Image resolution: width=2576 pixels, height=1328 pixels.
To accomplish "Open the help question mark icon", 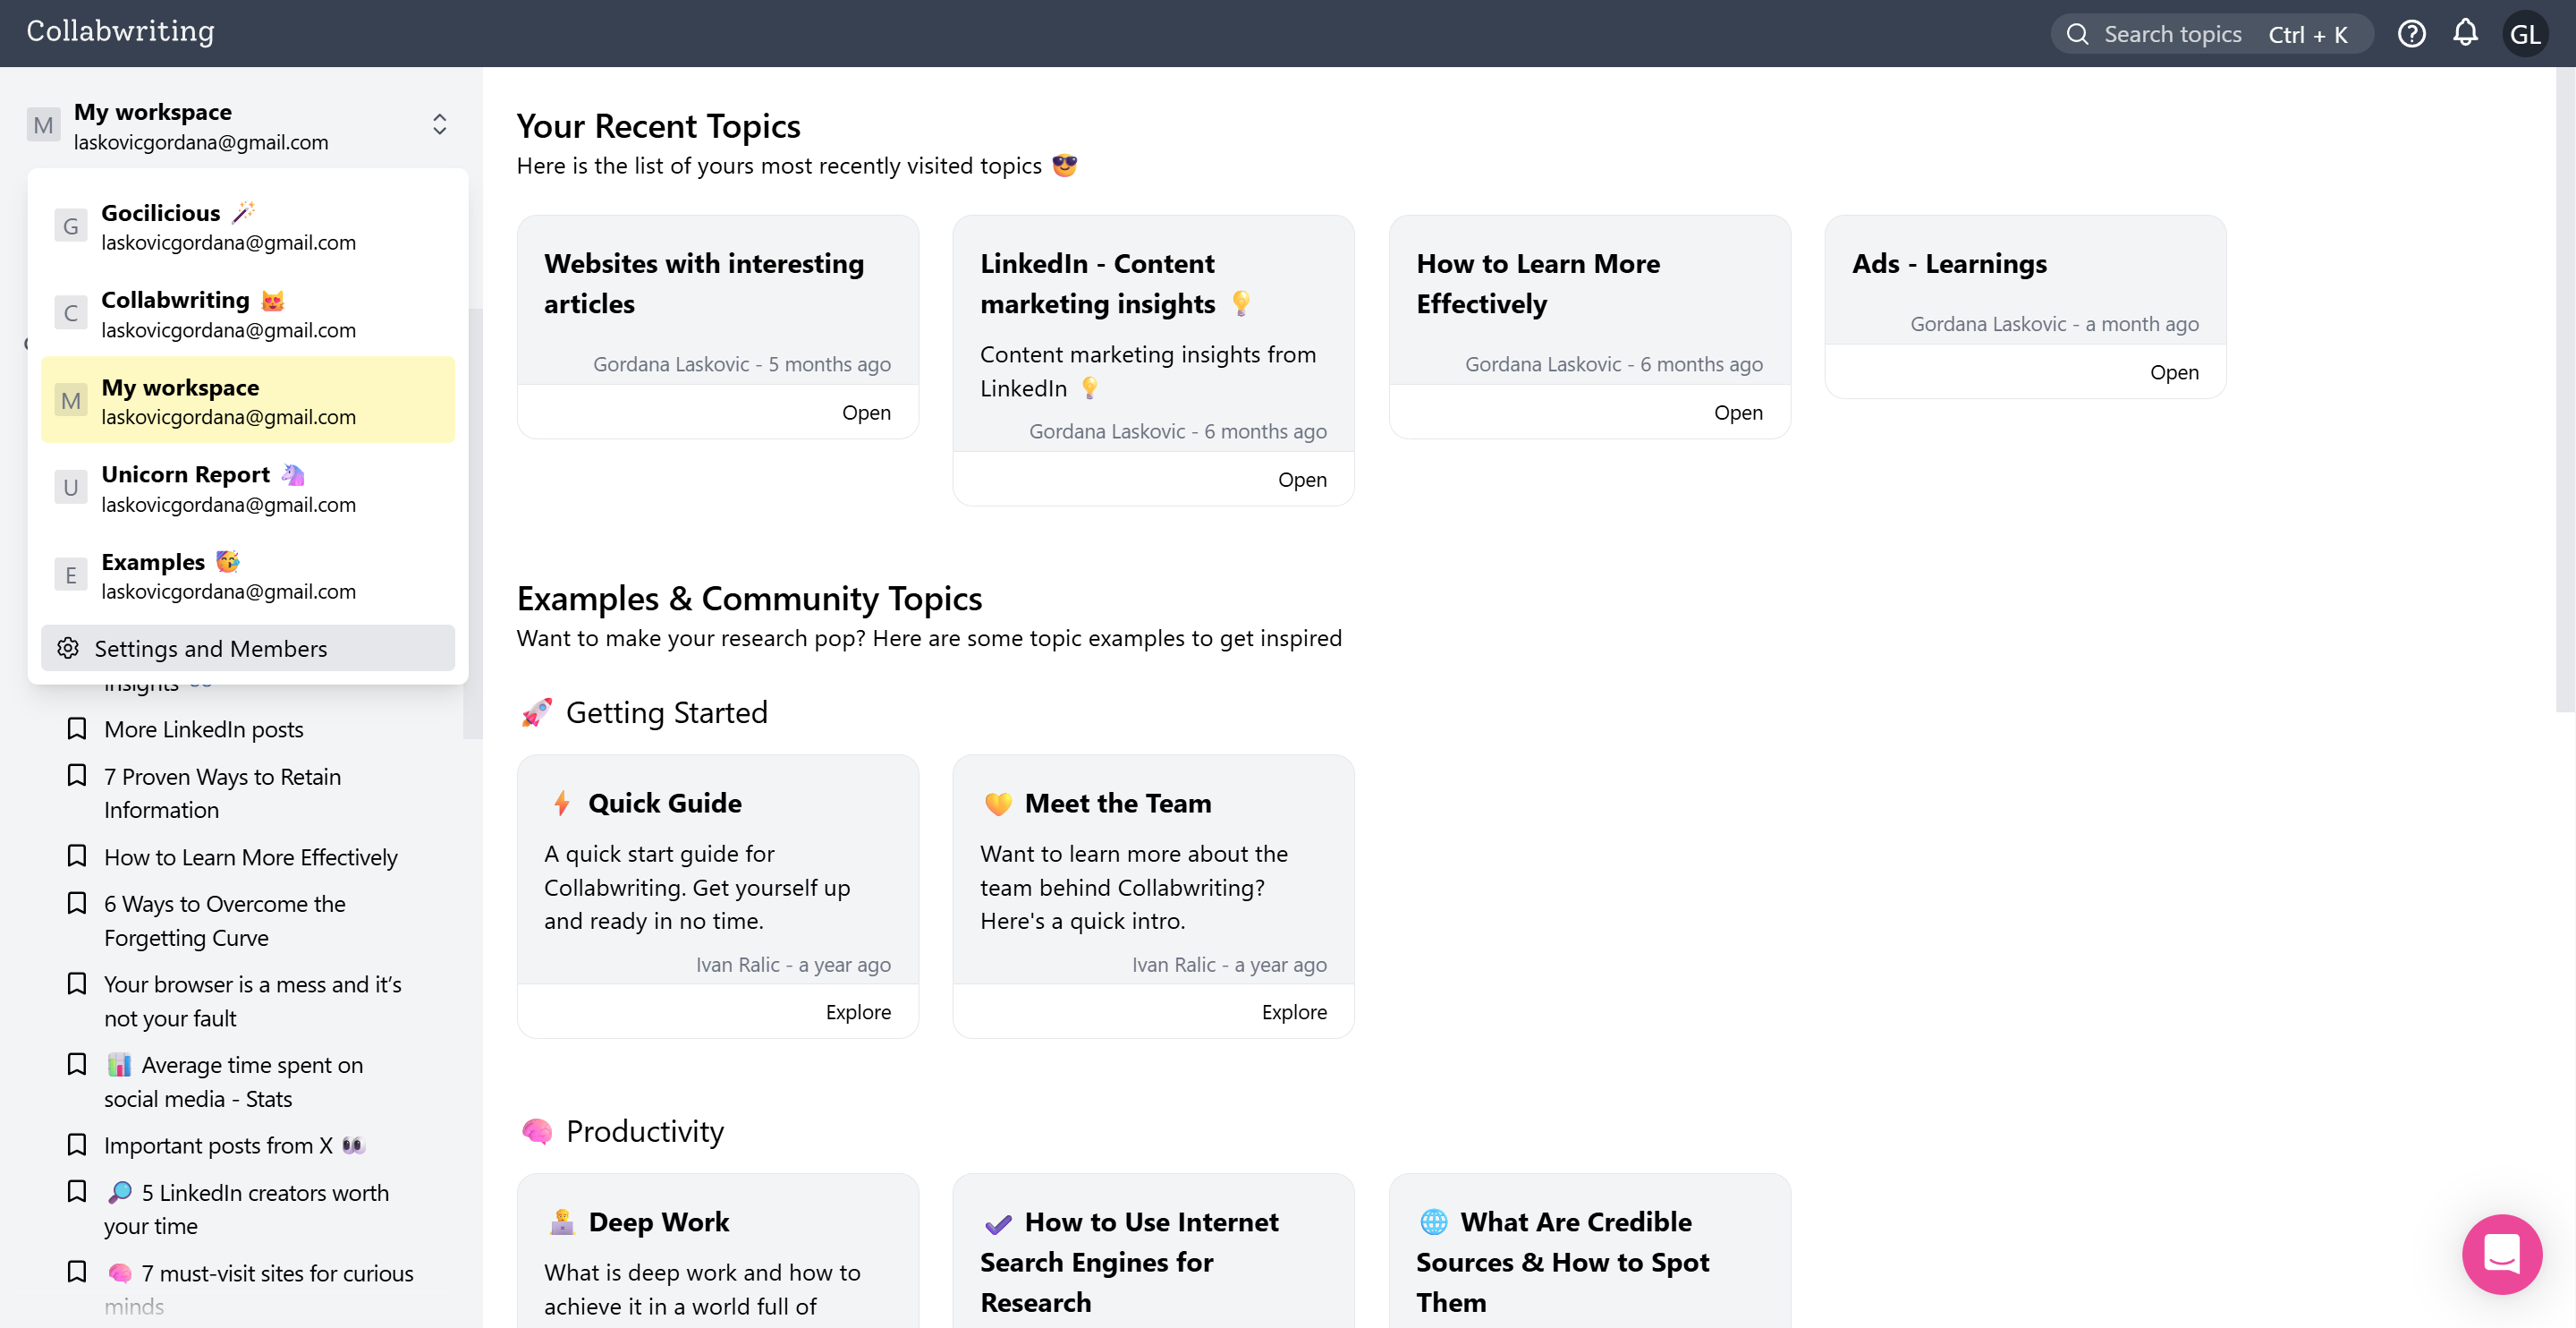I will tap(2411, 34).
